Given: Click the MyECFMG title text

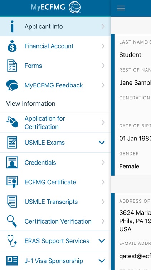Looking at the screenshot, I should [48, 7].
